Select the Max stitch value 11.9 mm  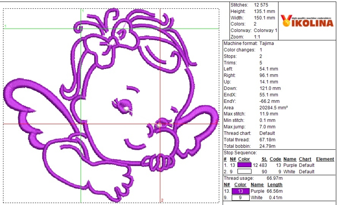point(269,114)
